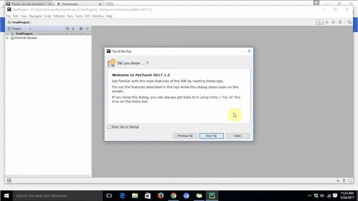Open Firefox from taskbar
The height and width of the screenshot is (201, 358).
coord(161,196)
